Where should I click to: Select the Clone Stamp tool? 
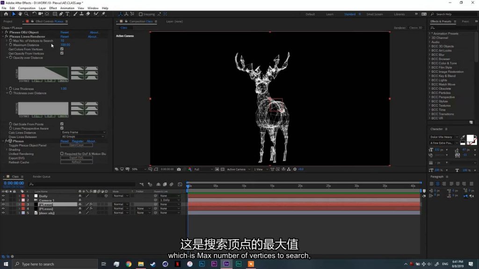point(81,14)
